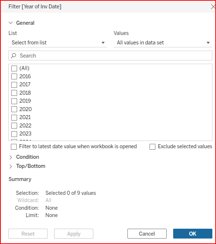Toggle Exclude selected values checkbox
Screen dimensions: 216x244
click(x=152, y=147)
